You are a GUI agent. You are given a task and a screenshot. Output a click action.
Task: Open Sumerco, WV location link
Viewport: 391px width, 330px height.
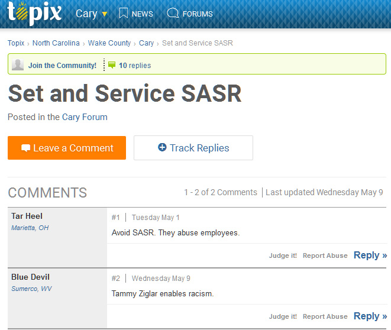point(31,289)
